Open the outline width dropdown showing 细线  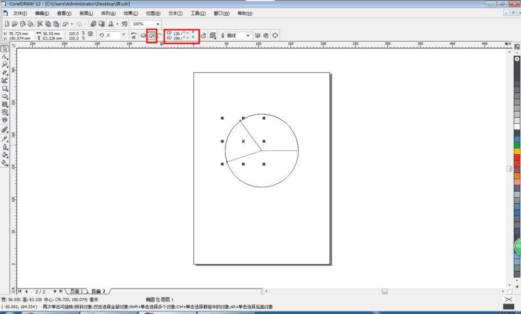[249, 35]
